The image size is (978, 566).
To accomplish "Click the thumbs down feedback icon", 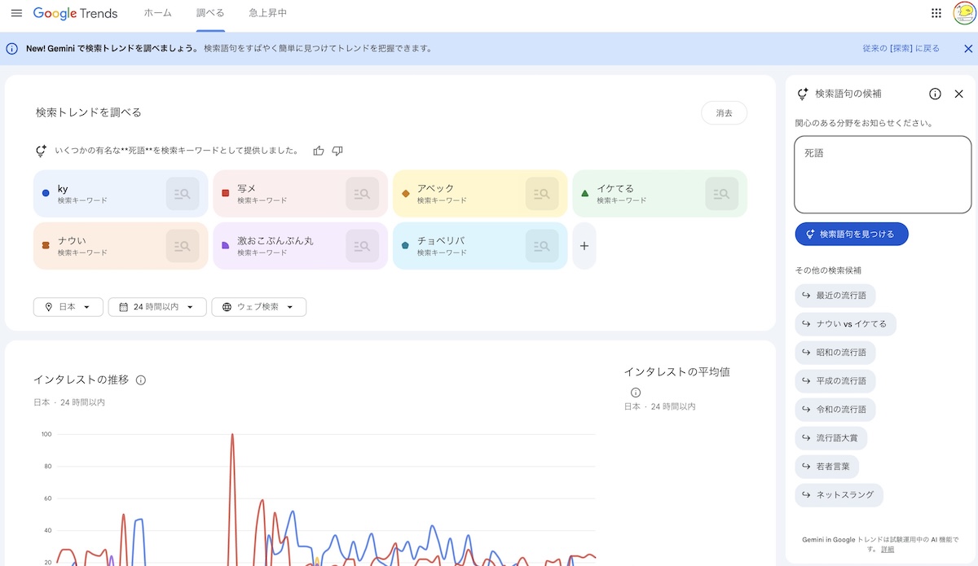I will pos(337,151).
